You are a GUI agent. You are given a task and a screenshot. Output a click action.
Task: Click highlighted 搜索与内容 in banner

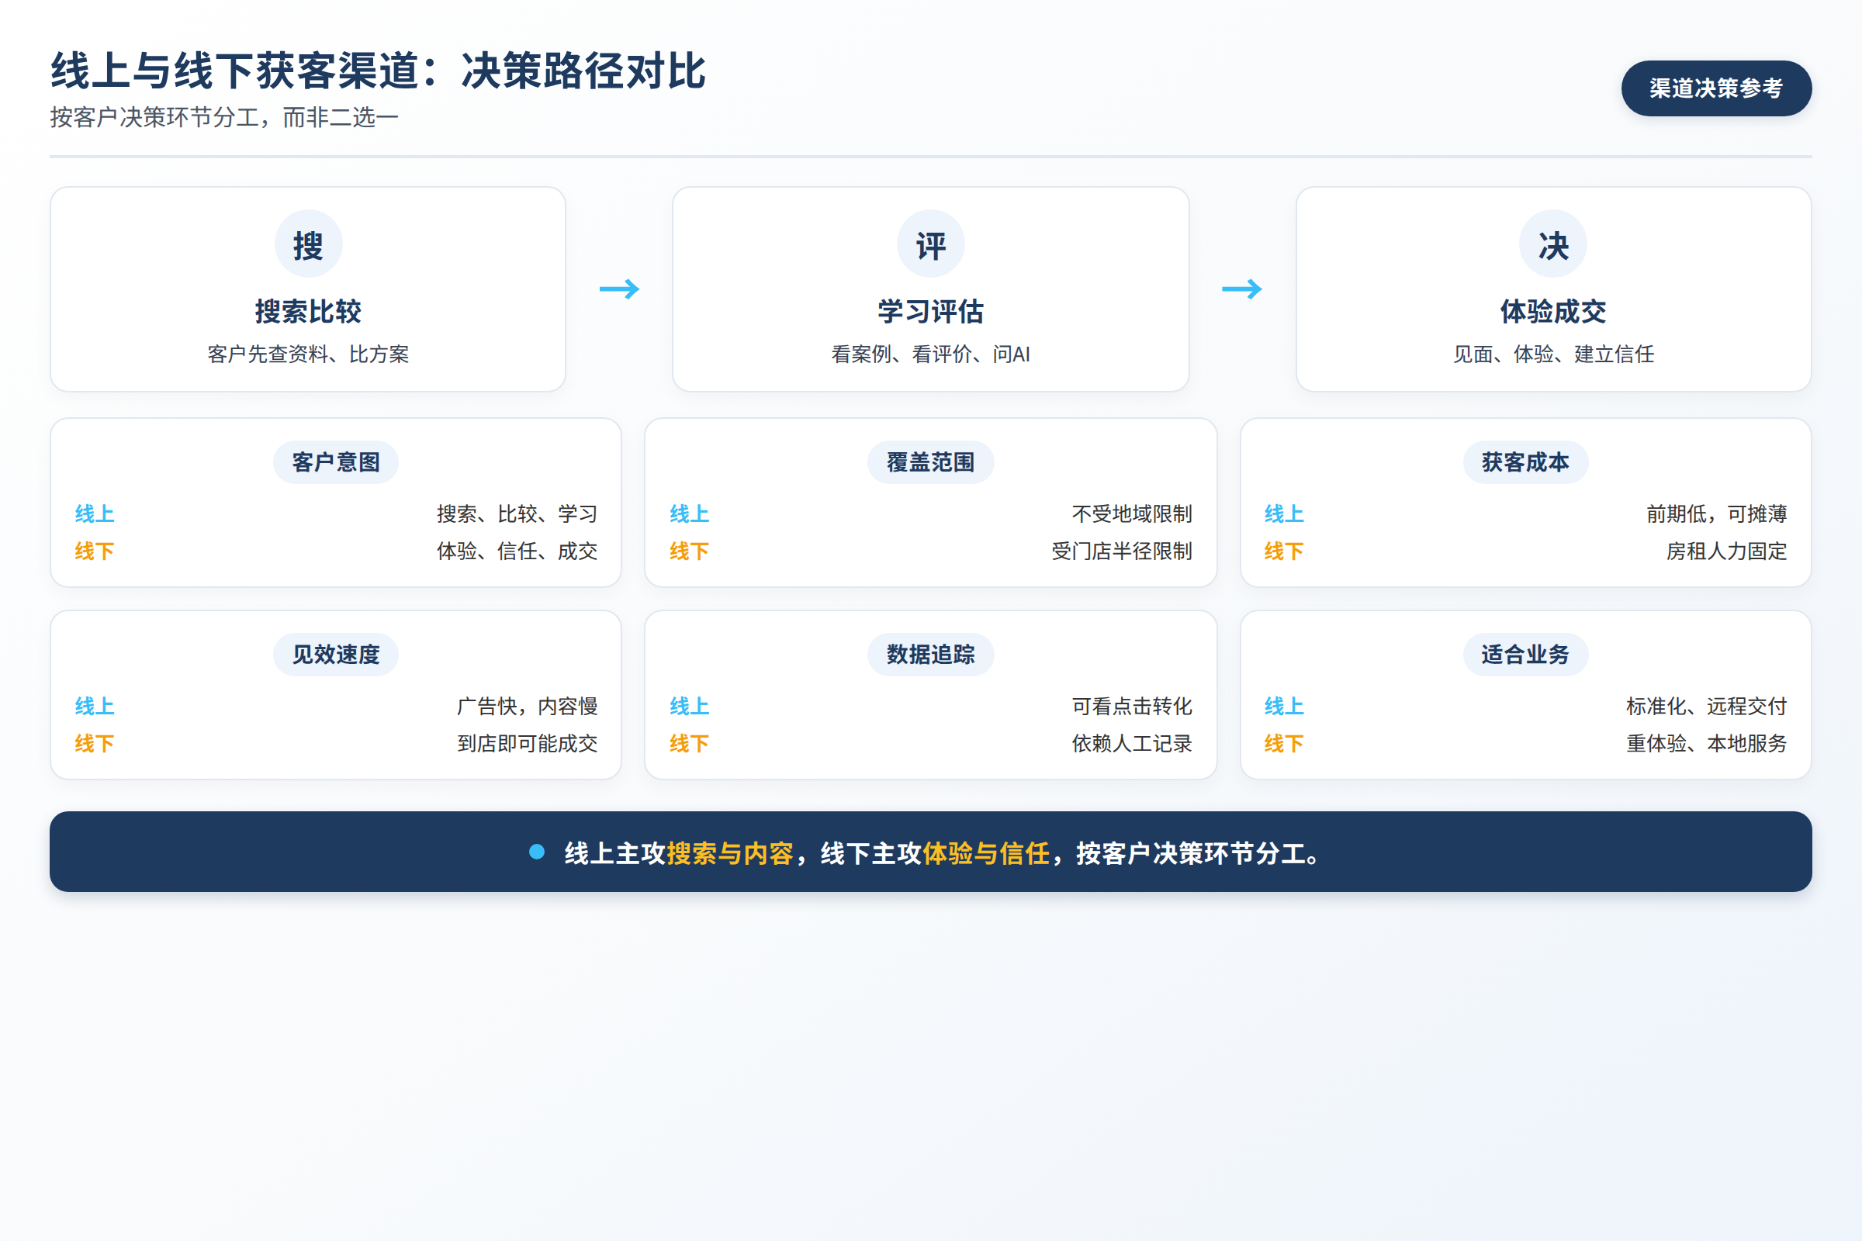(730, 853)
